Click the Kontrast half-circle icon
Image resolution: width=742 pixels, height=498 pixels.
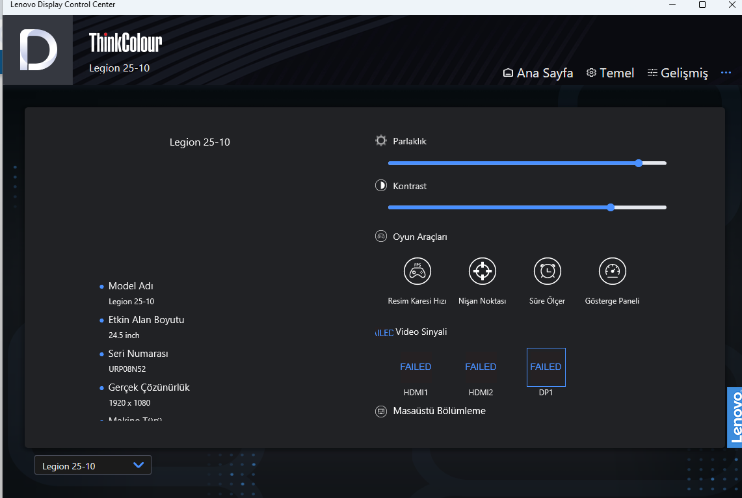point(381,185)
